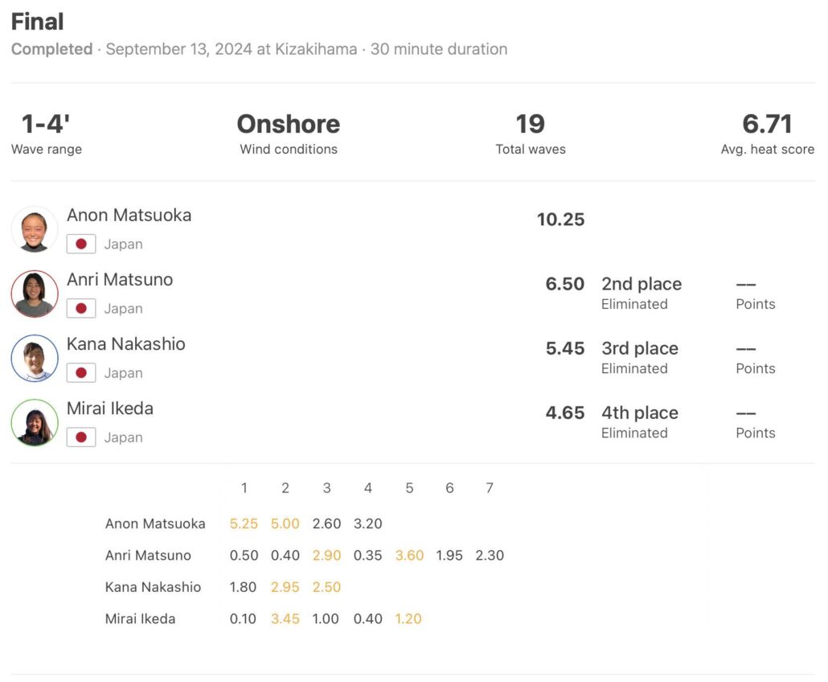Click Anri Matsuno's avatar picture

point(35,294)
